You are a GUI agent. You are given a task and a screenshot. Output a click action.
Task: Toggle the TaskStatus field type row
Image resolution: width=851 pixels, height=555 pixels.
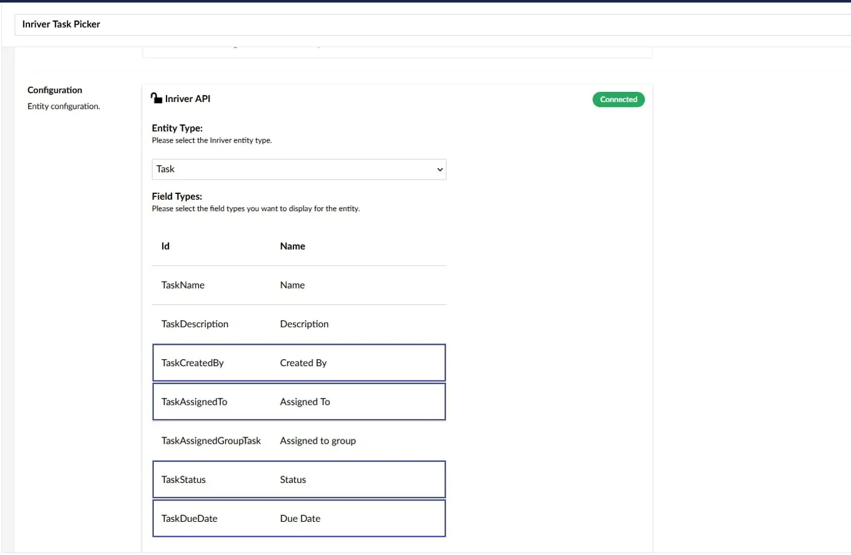point(299,479)
